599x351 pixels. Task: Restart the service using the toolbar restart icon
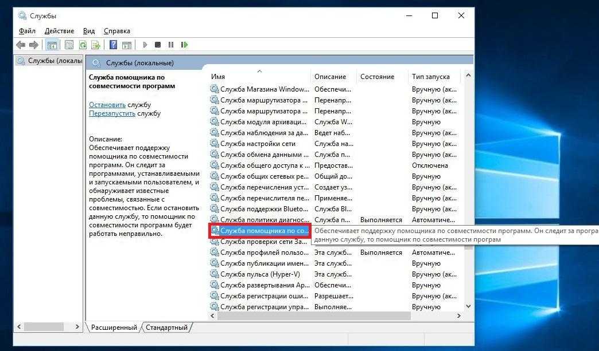click(x=184, y=45)
